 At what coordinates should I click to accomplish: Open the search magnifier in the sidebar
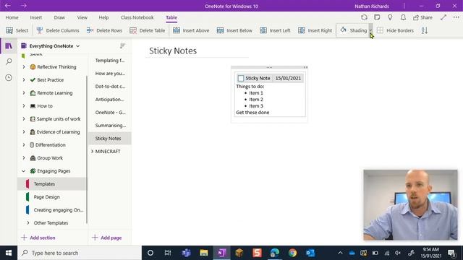click(9, 61)
